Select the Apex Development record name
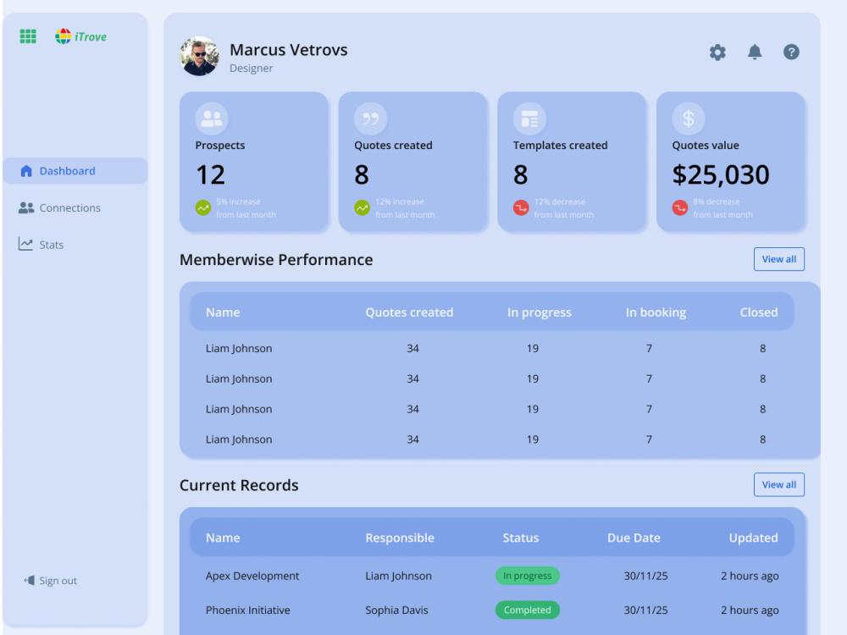 (252, 576)
